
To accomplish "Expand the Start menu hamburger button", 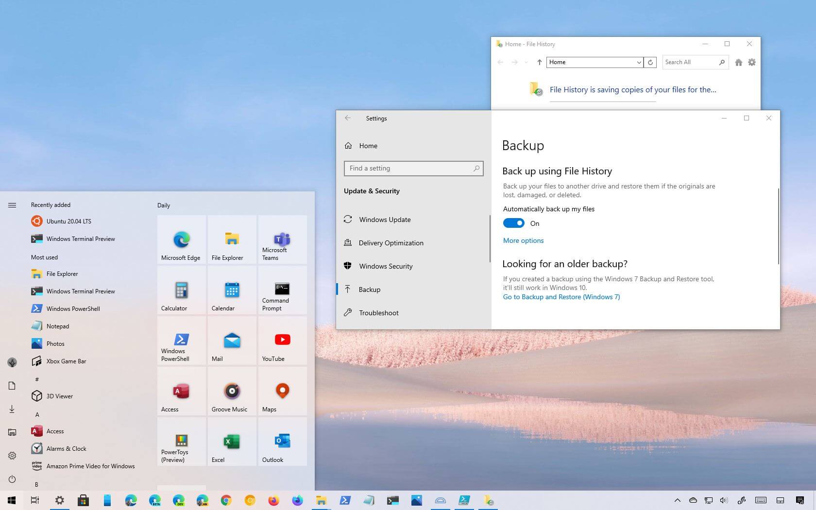I will click(12, 205).
